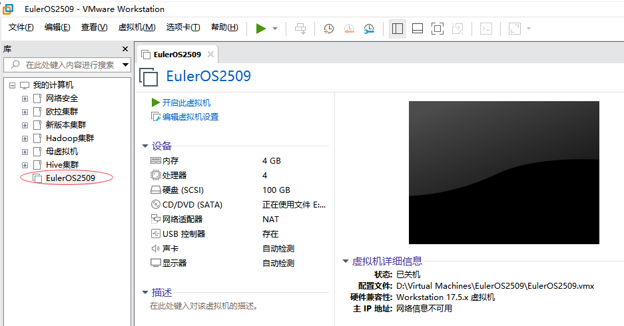
Task: Close the EulerOS2509 tab
Action: pos(211,55)
